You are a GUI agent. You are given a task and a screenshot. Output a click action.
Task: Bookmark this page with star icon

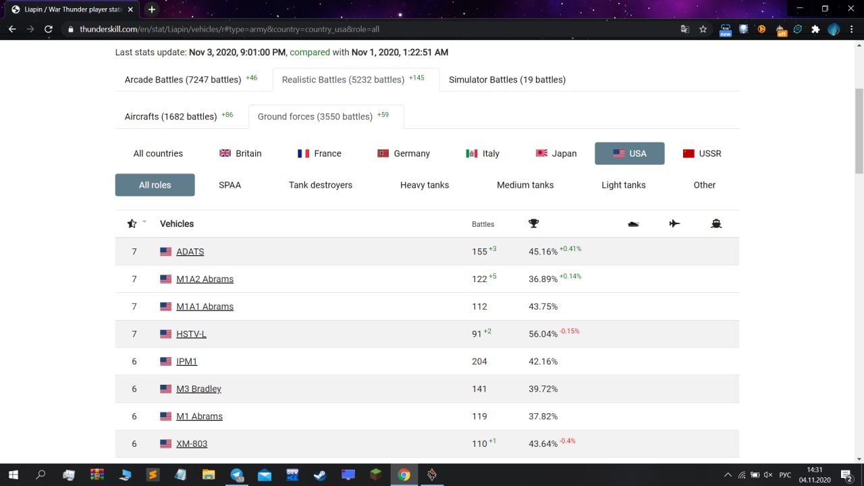point(703,29)
